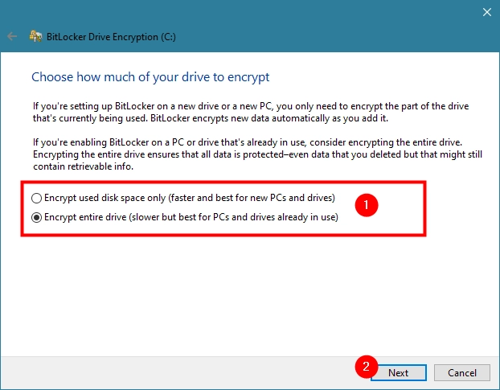Click the paragraph beginning If you're enabling BitLocker
Screen dimensions: 500x390
click(257, 154)
